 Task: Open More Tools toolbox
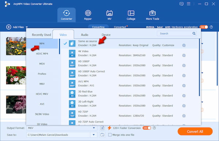(x=152, y=15)
